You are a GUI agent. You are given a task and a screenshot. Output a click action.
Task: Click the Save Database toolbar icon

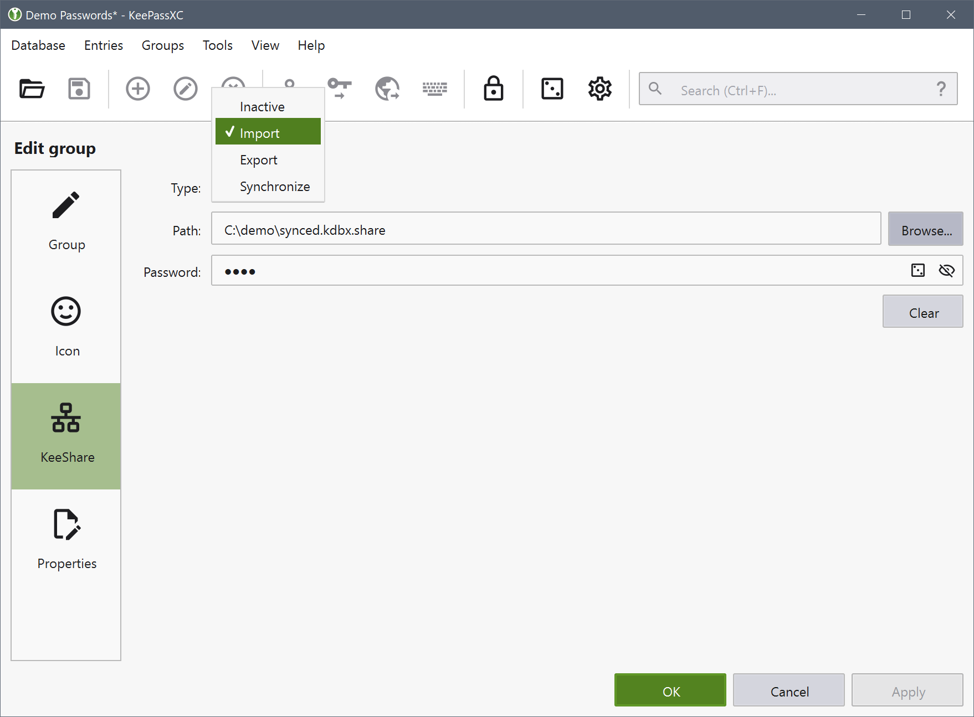point(79,89)
